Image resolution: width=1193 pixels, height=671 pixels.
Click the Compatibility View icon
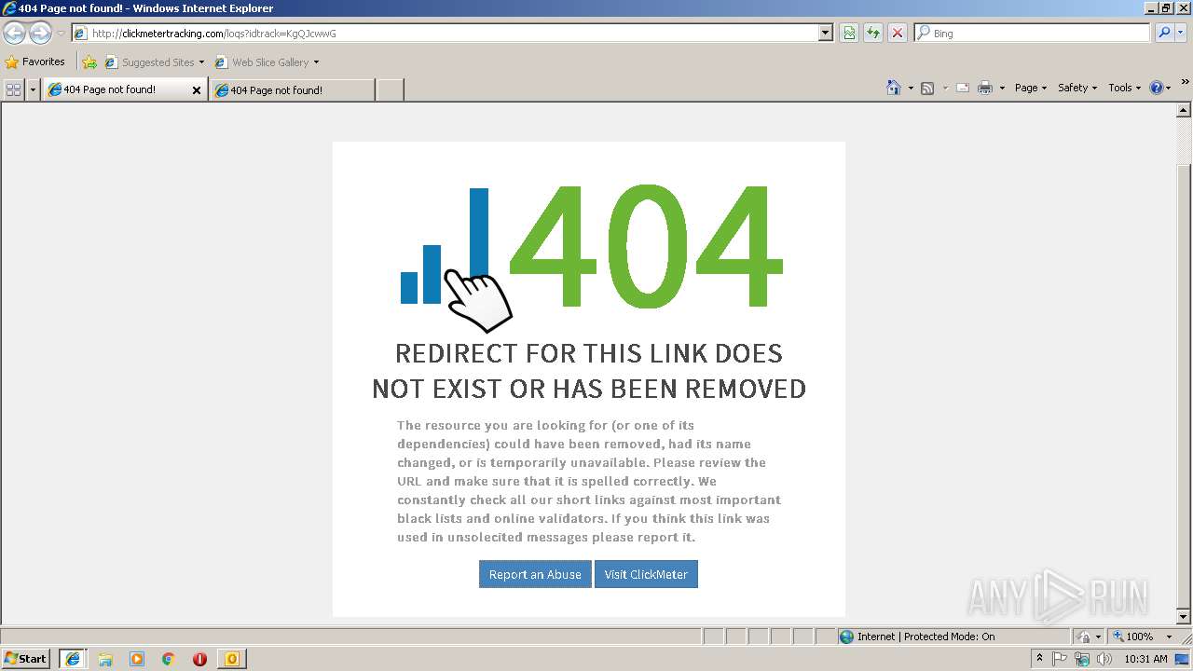pos(849,33)
